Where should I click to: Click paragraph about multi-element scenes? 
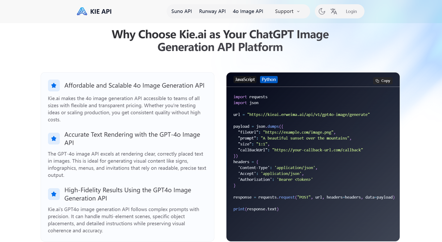click(124, 220)
